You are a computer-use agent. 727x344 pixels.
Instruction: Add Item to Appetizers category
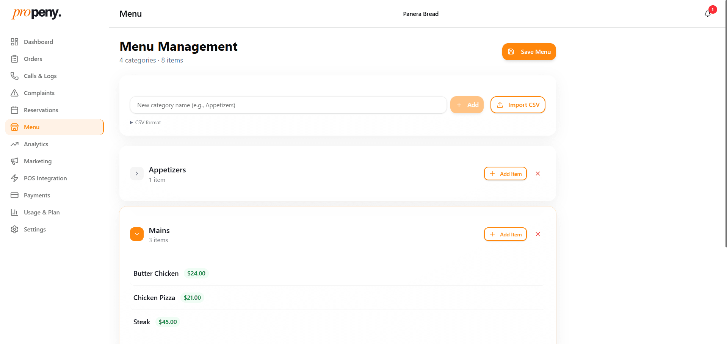(505, 174)
